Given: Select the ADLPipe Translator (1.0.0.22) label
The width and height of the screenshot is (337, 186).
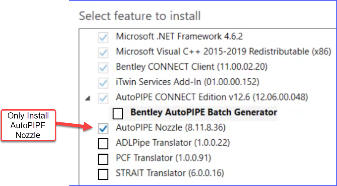Looking at the screenshot, I should coord(173,143).
